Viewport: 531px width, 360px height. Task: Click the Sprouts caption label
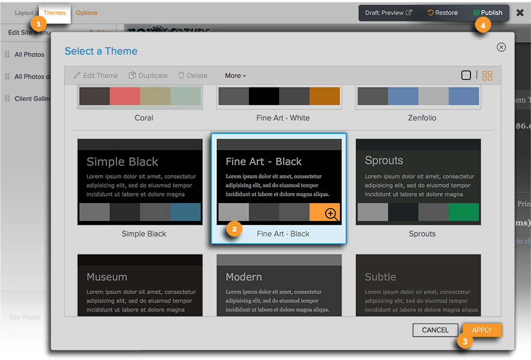click(x=422, y=234)
